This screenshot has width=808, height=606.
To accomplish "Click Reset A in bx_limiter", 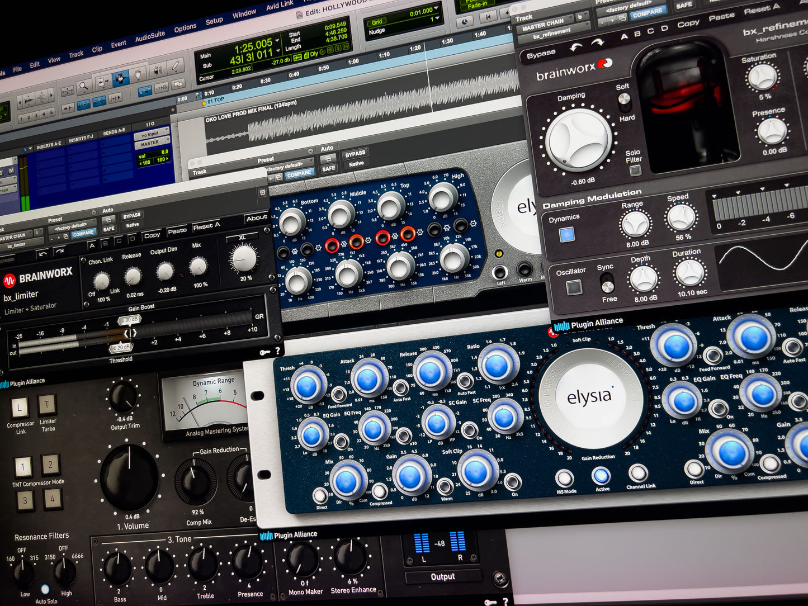I will (x=206, y=226).
